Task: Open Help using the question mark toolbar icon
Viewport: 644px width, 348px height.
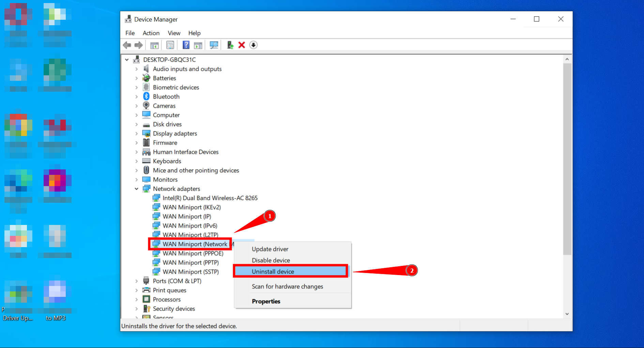Action: 186,45
